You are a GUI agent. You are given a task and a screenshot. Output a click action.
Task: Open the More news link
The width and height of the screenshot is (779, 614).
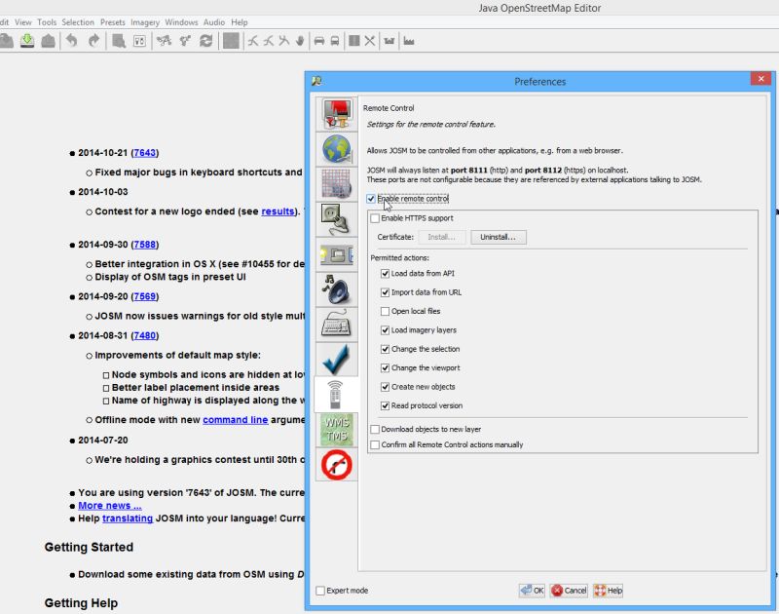point(110,506)
